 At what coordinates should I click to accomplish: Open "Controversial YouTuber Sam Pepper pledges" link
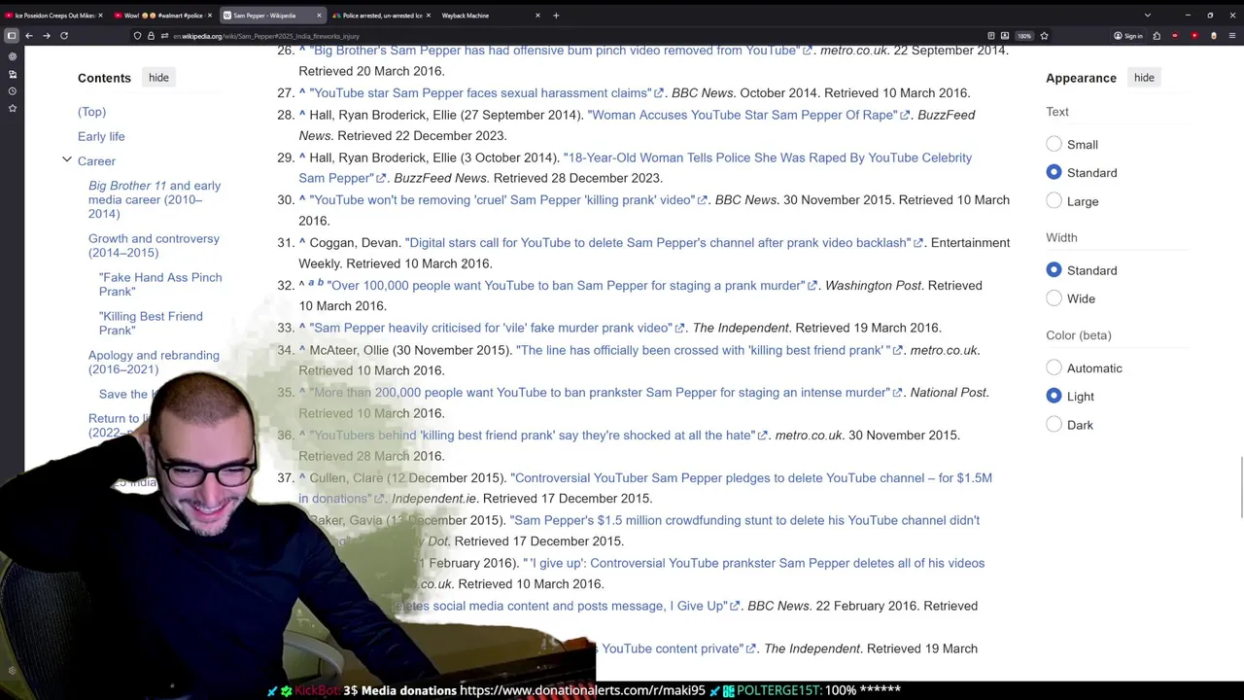click(645, 488)
